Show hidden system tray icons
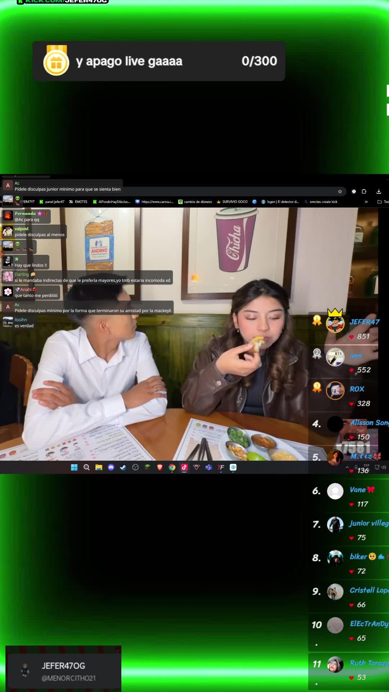389x692 pixels. pos(347,467)
